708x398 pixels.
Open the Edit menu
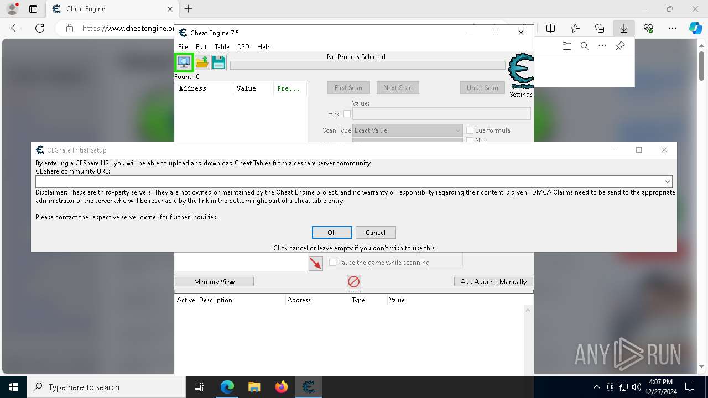coord(201,47)
